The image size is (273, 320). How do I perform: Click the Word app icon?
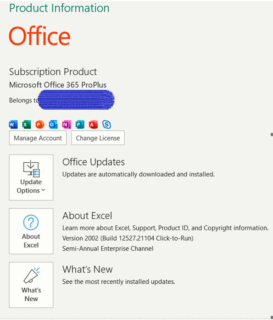13,124
